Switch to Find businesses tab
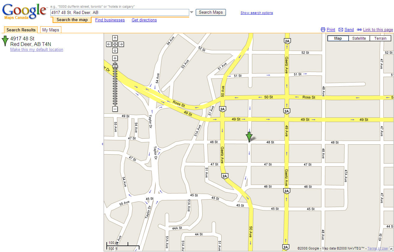Image resolution: width=394 pixels, height=252 pixels. click(x=110, y=20)
